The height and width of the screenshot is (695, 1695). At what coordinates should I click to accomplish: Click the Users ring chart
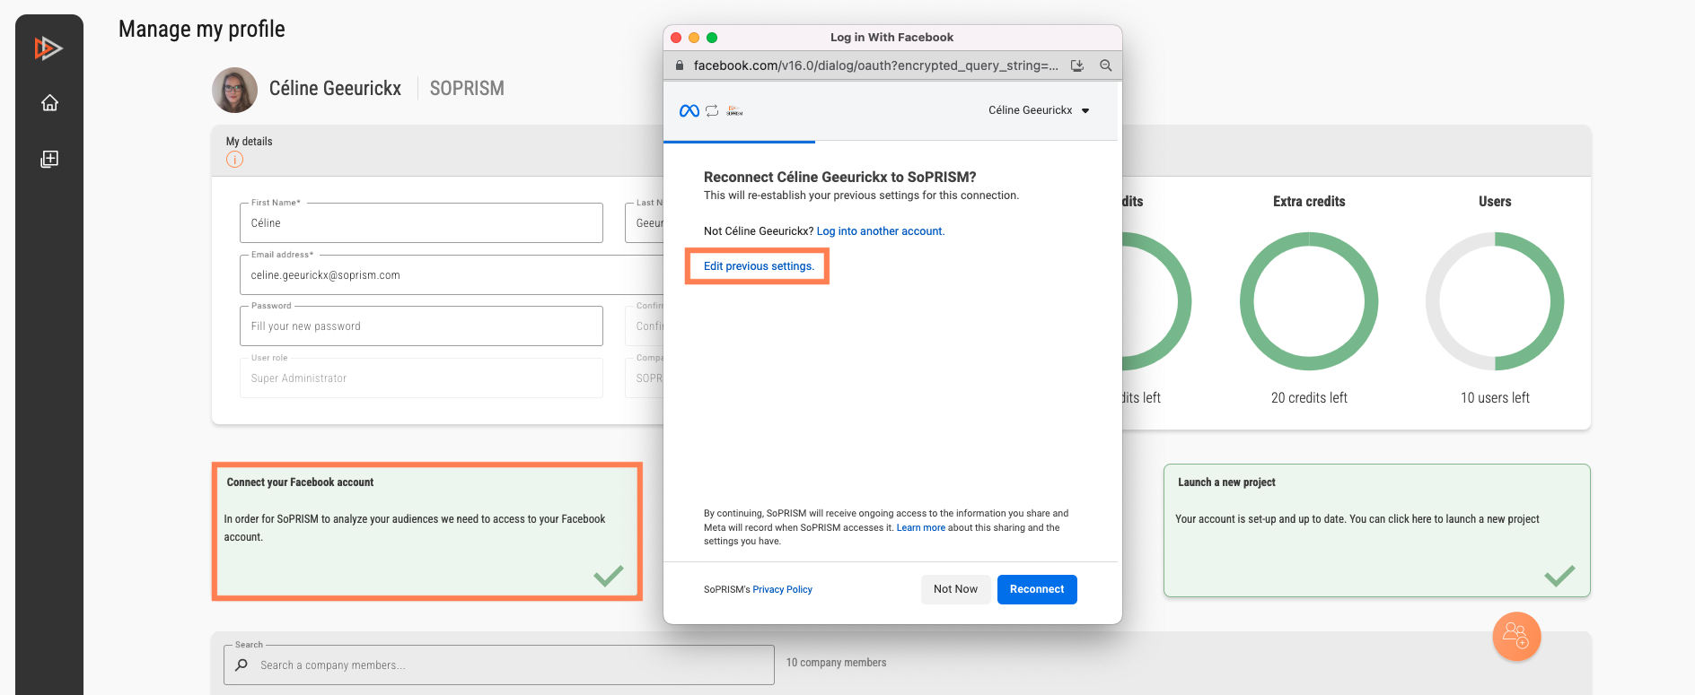(1495, 301)
